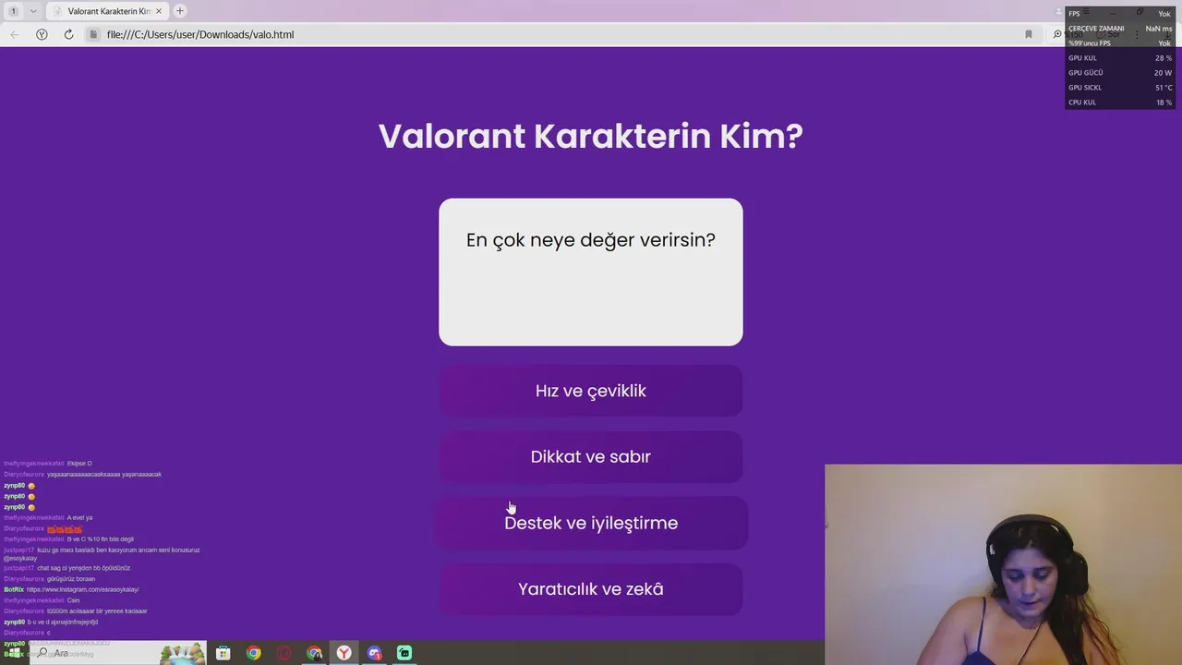Click the chat message "görüşürüz boraan"
Screen dimensions: 1182x665
pyautogui.click(x=71, y=579)
